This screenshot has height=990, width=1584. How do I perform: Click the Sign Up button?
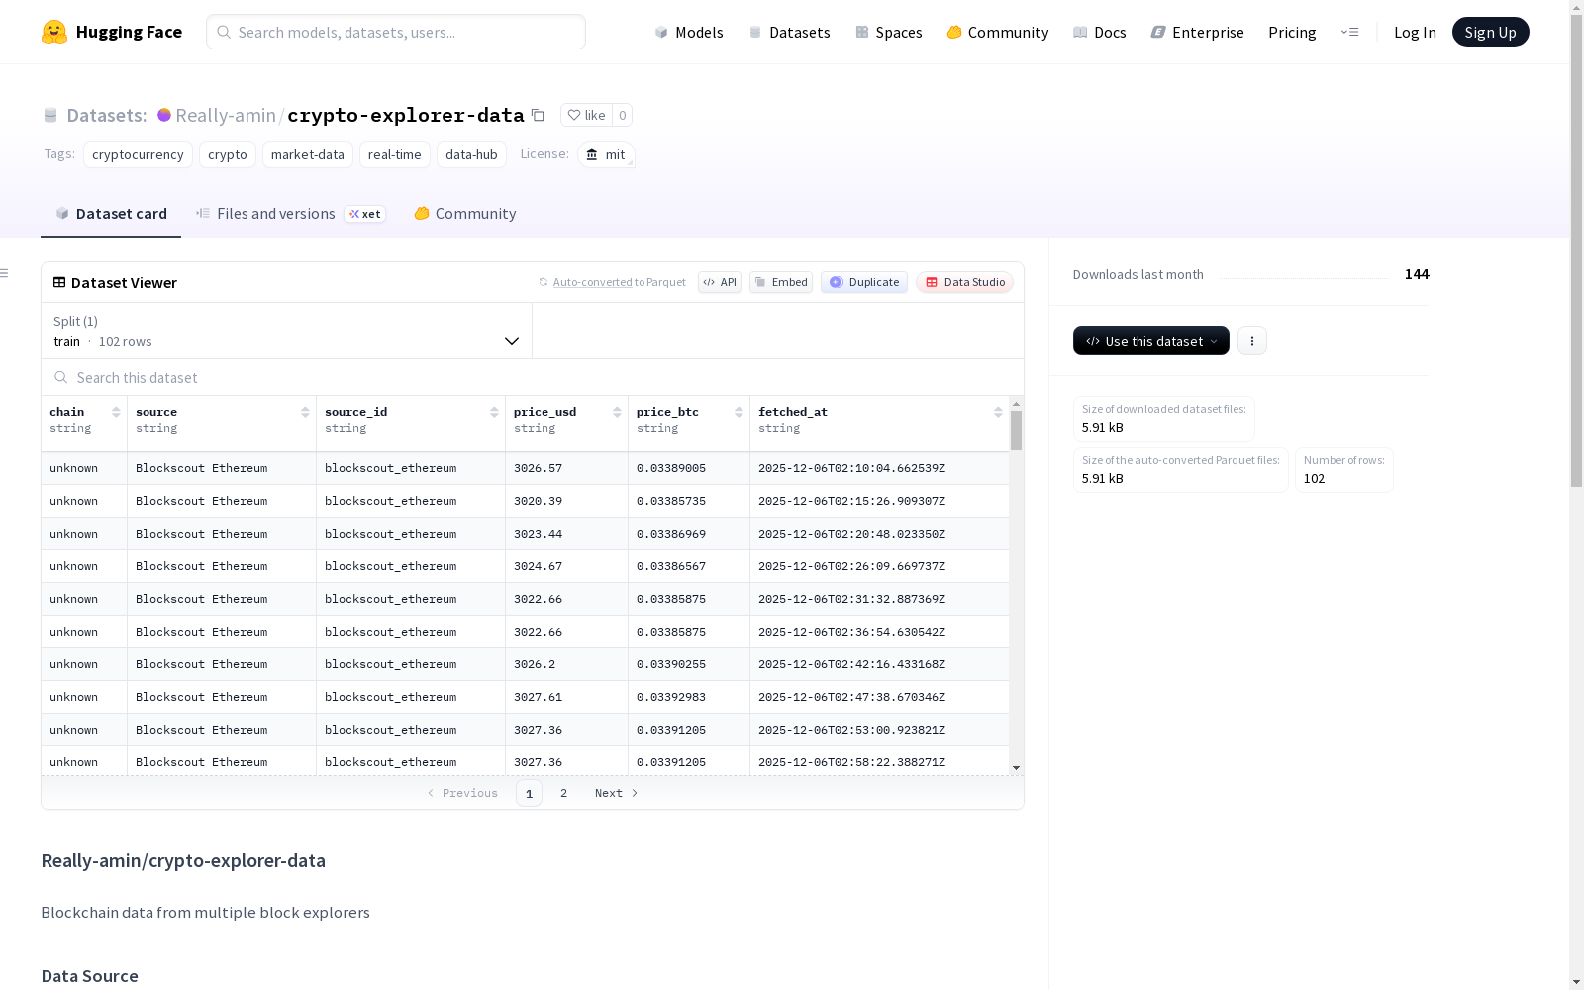1491,32
